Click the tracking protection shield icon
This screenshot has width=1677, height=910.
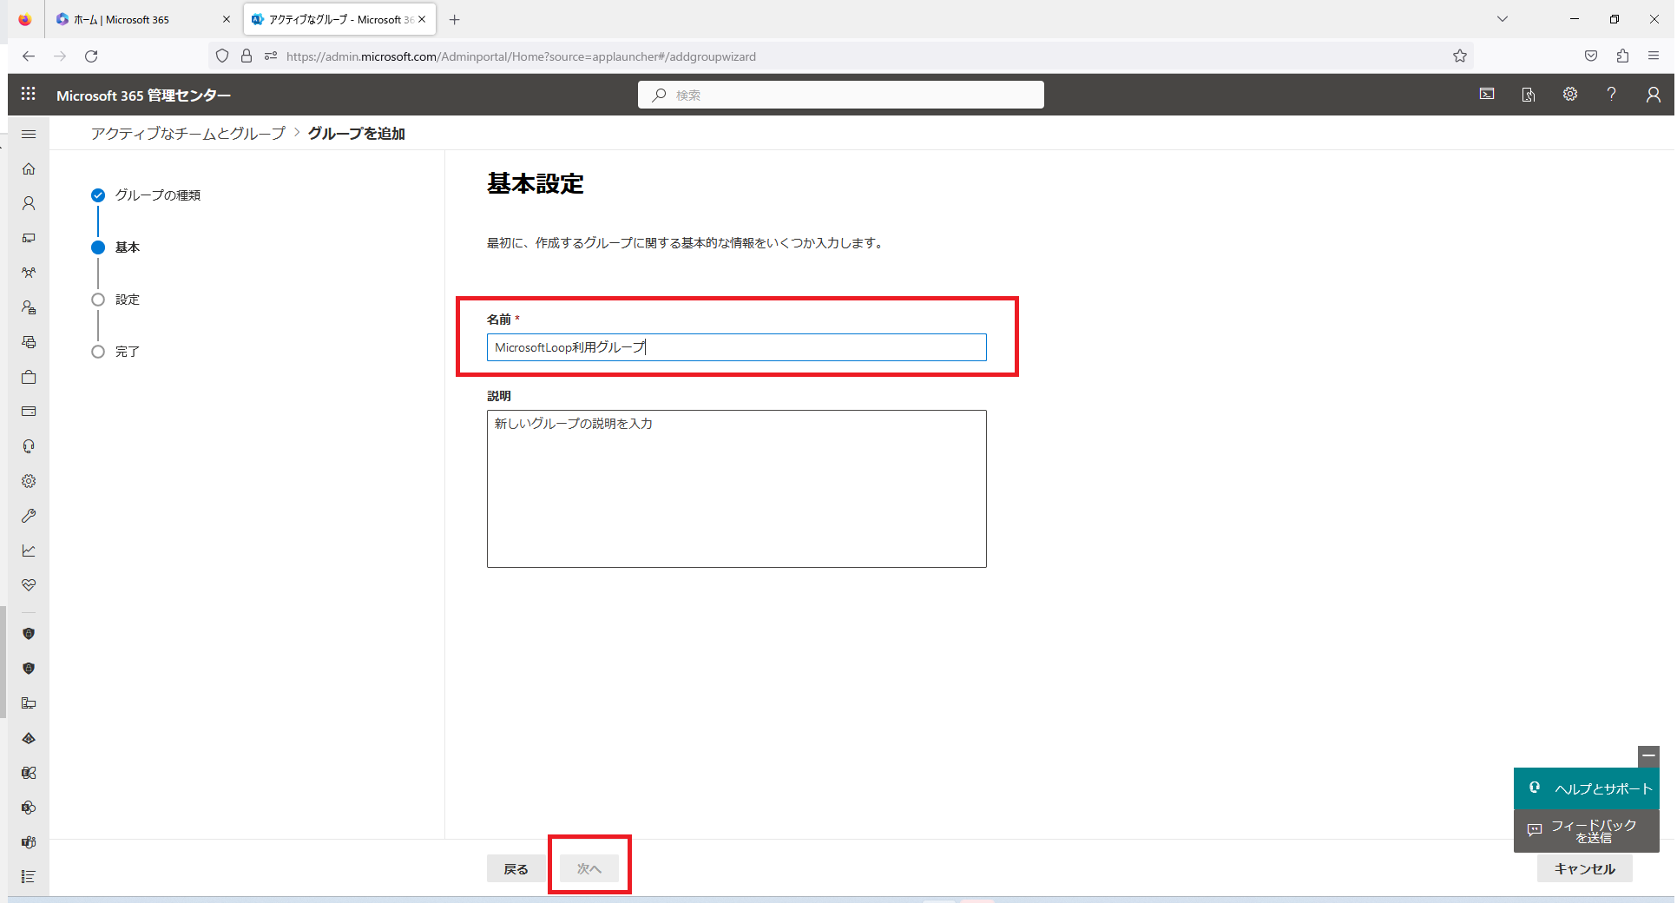[222, 56]
